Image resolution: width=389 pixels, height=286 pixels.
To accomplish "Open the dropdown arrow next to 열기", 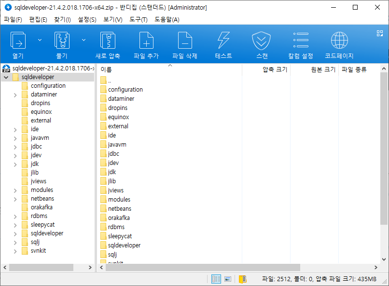I will [40, 40].
